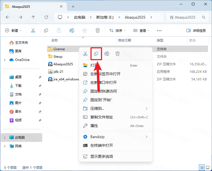The height and width of the screenshot is (171, 212).
Task: Switch to large icons view in status bar
Action: click(208, 167)
